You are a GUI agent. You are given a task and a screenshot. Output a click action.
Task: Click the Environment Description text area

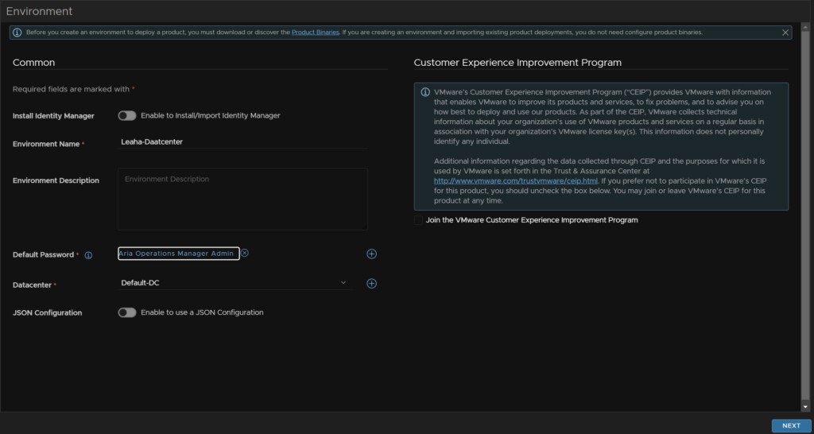pos(243,199)
